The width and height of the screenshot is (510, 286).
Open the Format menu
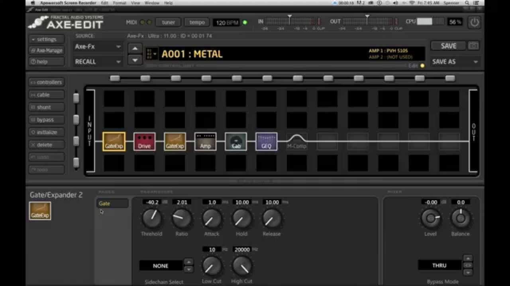(120, 3)
